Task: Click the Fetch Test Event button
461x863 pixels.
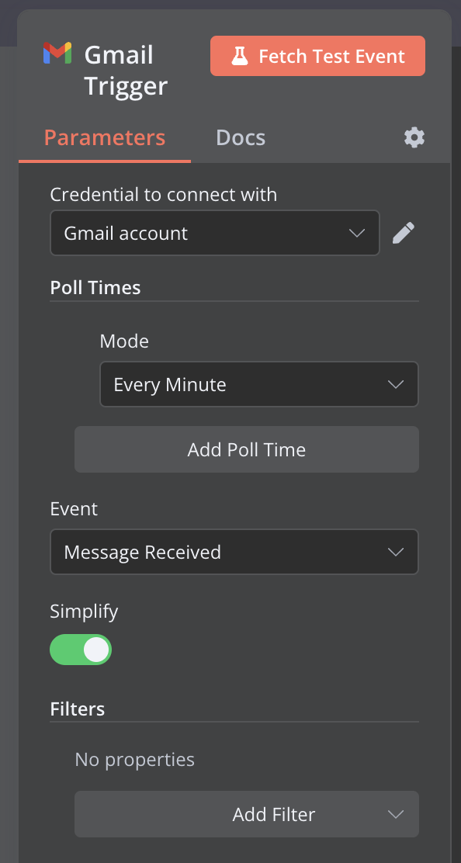Action: (317, 56)
